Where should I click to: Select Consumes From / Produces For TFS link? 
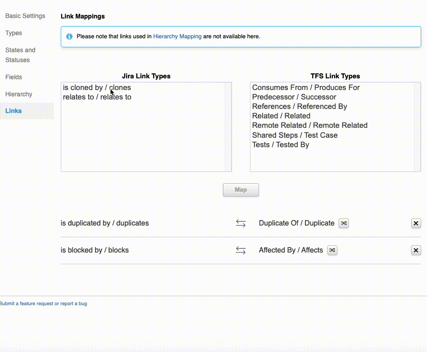coord(306,87)
